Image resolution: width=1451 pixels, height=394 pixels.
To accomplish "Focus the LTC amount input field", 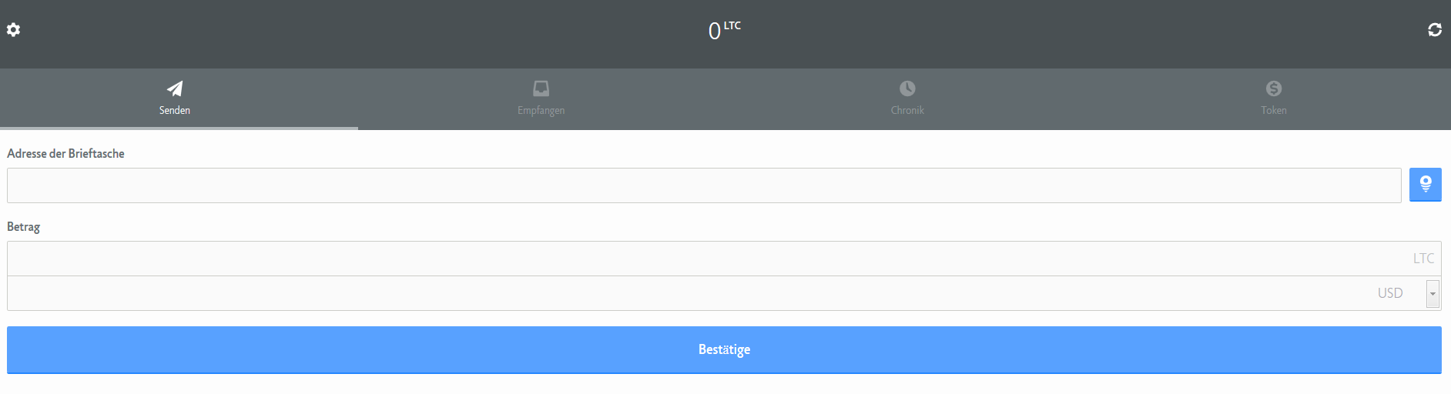I will (x=724, y=259).
